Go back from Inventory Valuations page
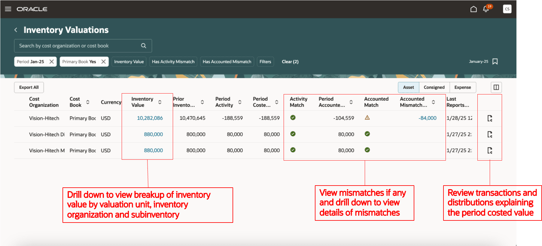The width and height of the screenshot is (542, 246). click(x=16, y=30)
